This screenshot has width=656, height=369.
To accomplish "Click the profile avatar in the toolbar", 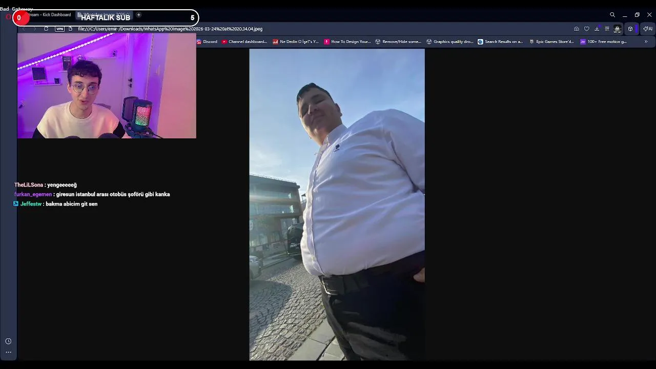I will pos(618,29).
